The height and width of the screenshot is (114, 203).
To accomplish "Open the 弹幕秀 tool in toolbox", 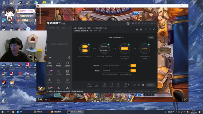I will pyautogui.click(x=59, y=81).
